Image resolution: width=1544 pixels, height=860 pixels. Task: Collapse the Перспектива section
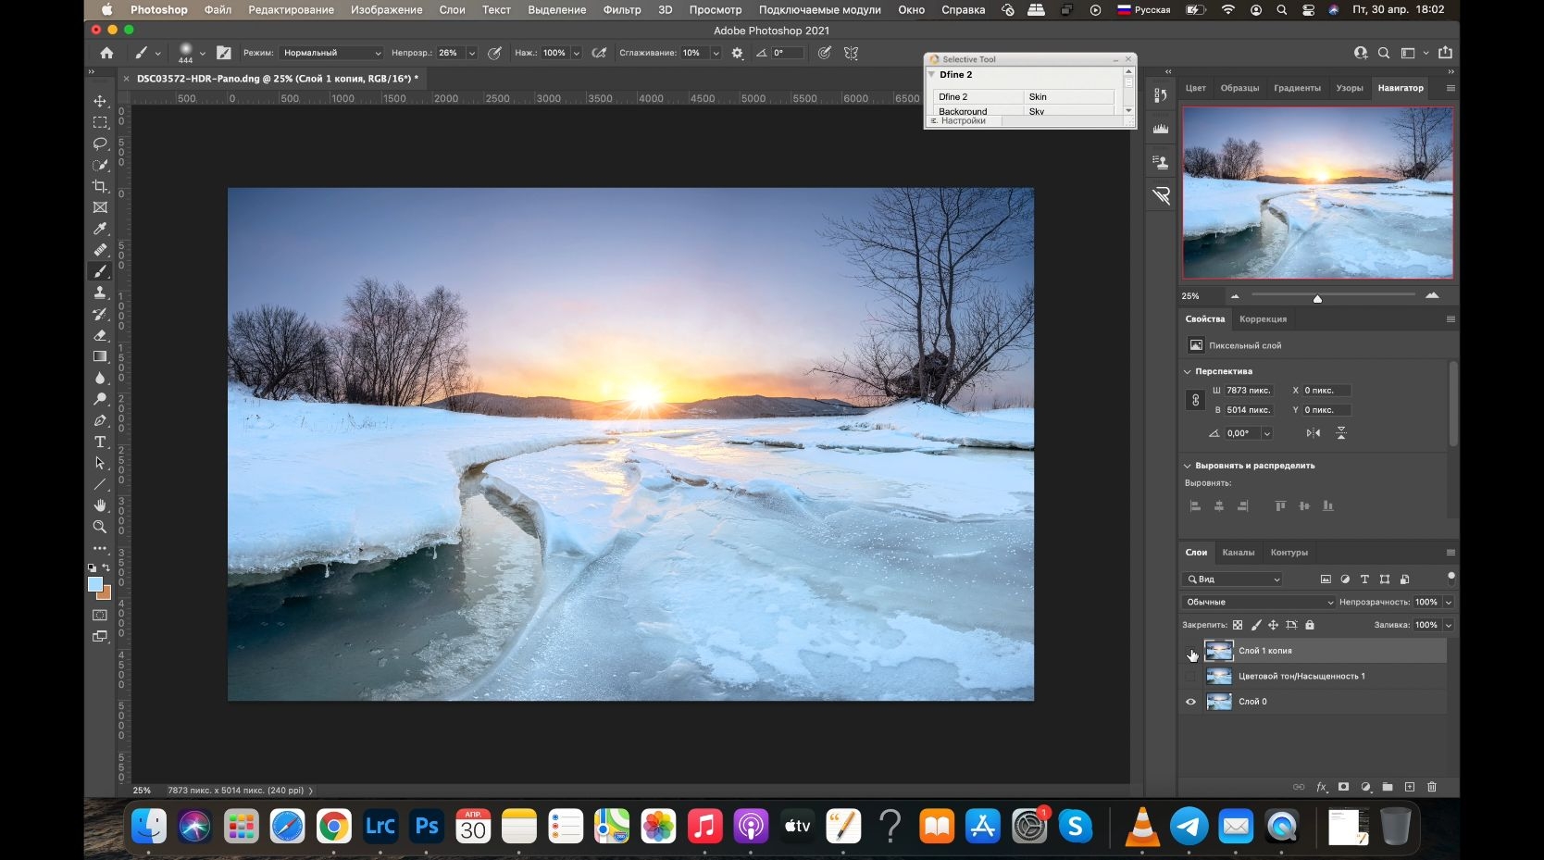coord(1188,371)
